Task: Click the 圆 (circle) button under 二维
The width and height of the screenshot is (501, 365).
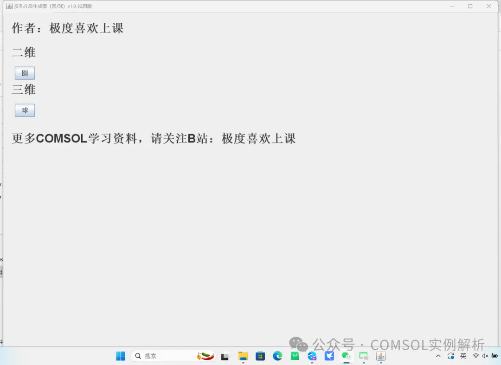Action: [25, 73]
